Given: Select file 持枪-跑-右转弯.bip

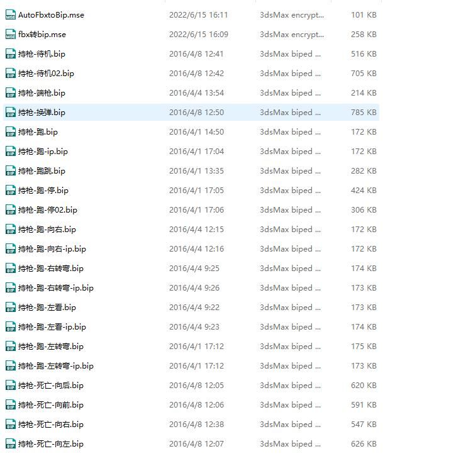Looking at the screenshot, I should coord(51,269).
